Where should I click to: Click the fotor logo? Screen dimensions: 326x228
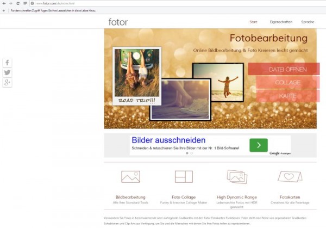click(118, 22)
